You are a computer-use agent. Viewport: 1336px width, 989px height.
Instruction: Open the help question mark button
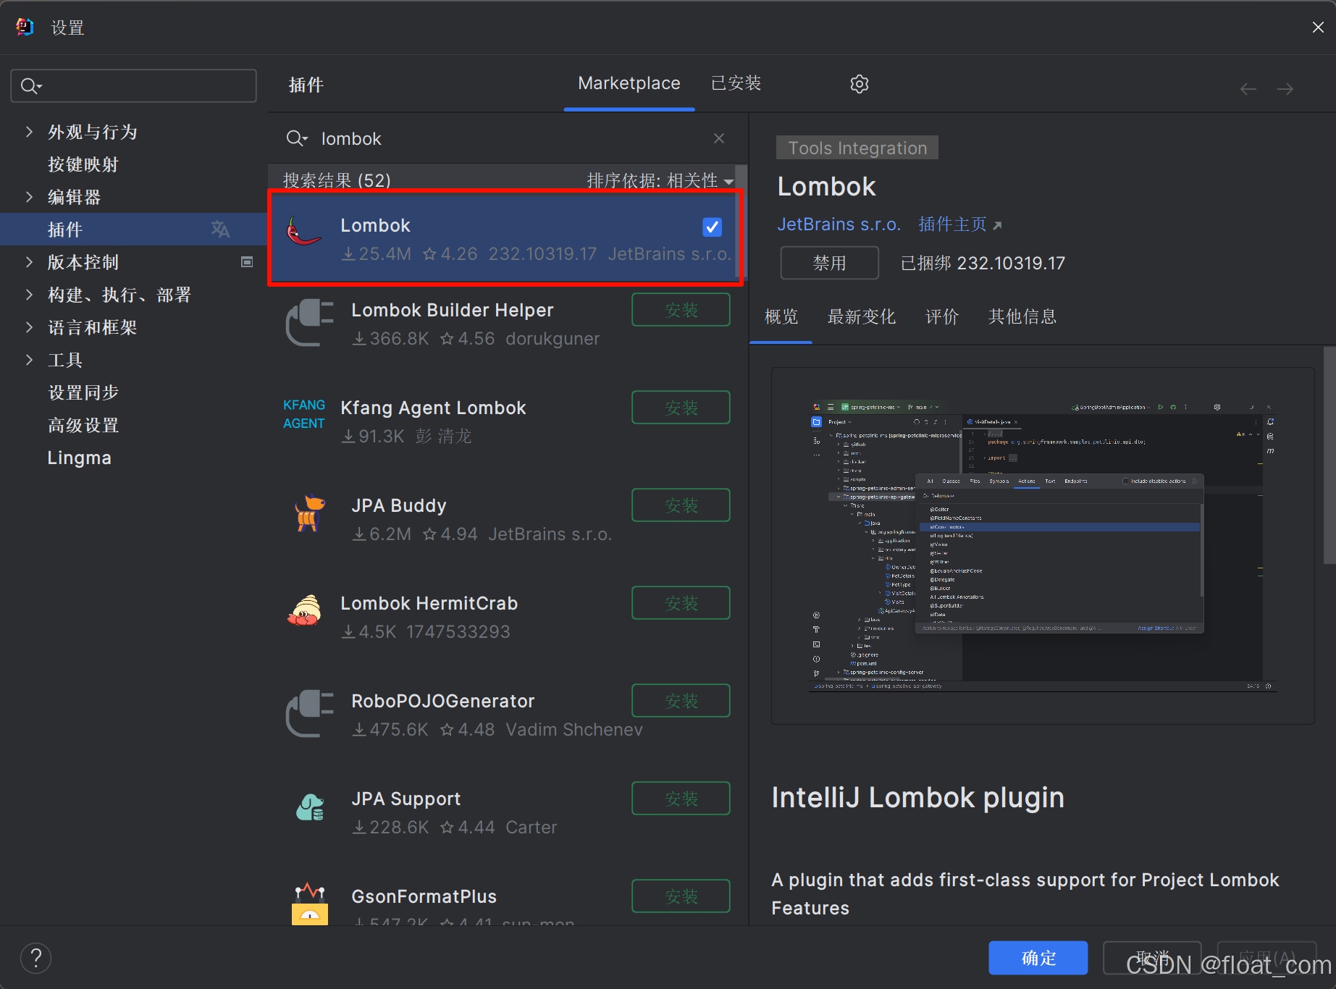coord(35,958)
